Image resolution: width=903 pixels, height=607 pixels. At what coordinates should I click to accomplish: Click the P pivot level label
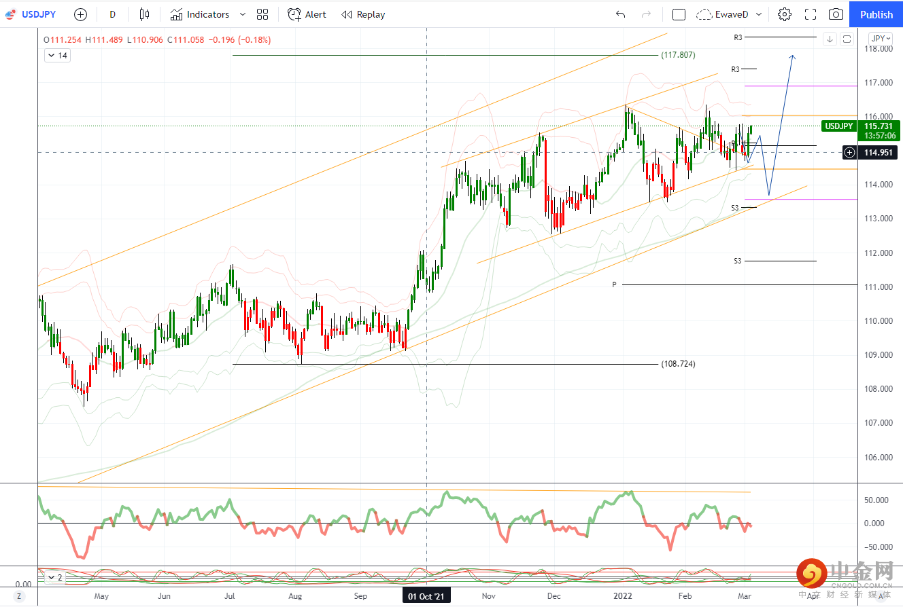tap(614, 284)
